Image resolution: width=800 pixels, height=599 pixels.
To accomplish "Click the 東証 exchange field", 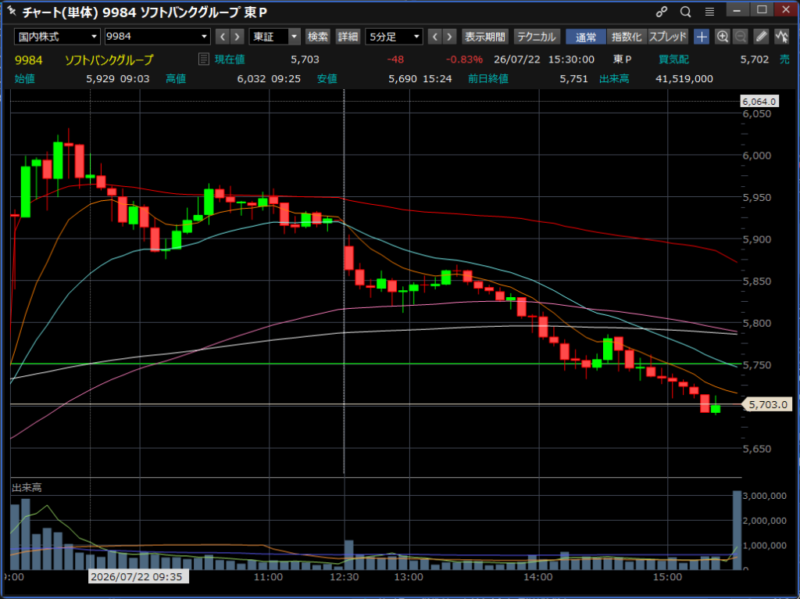I will click(x=269, y=37).
